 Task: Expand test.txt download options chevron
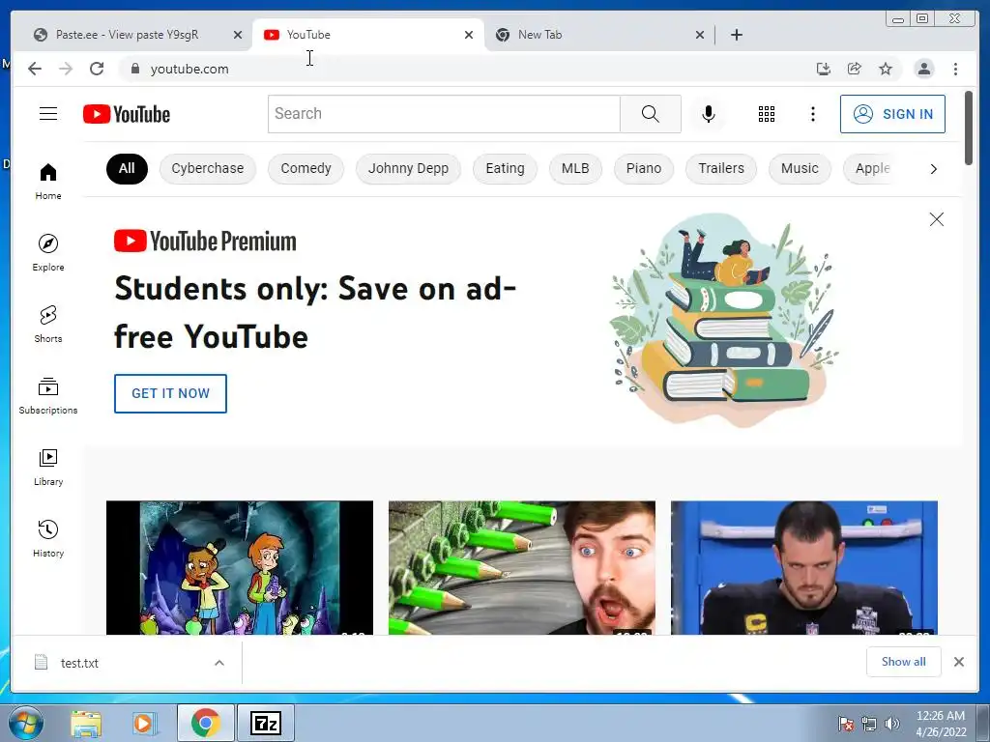219,663
